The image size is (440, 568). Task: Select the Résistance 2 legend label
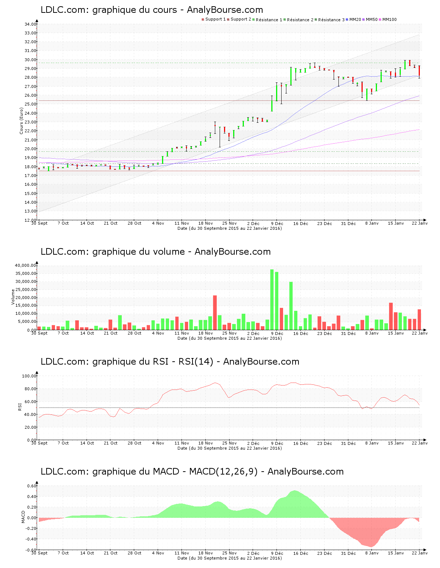[300, 19]
